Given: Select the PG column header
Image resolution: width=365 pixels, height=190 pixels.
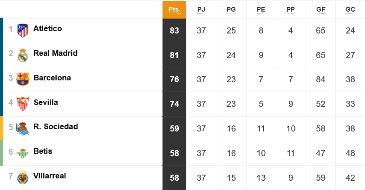Looking at the screenshot, I should [231, 10].
